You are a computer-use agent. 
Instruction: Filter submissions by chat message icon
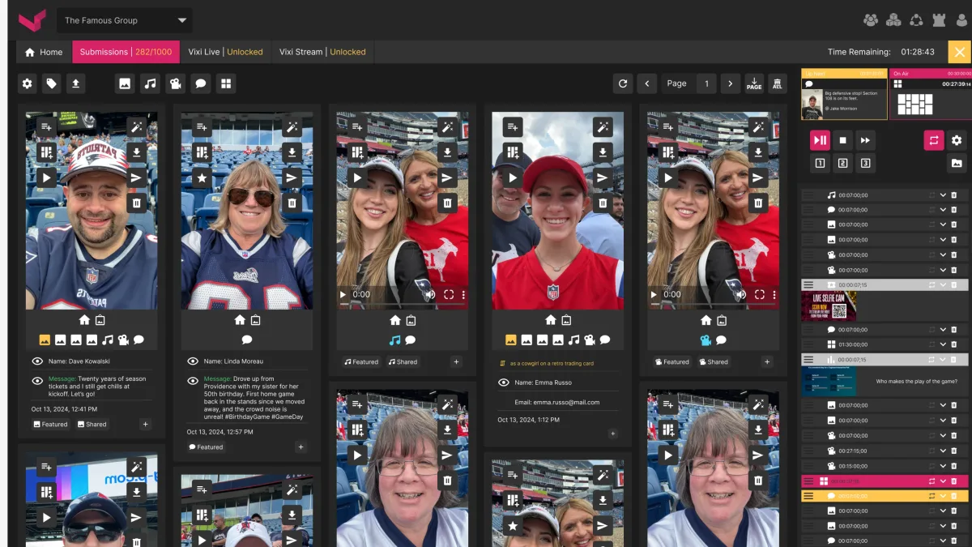pyautogui.click(x=200, y=83)
